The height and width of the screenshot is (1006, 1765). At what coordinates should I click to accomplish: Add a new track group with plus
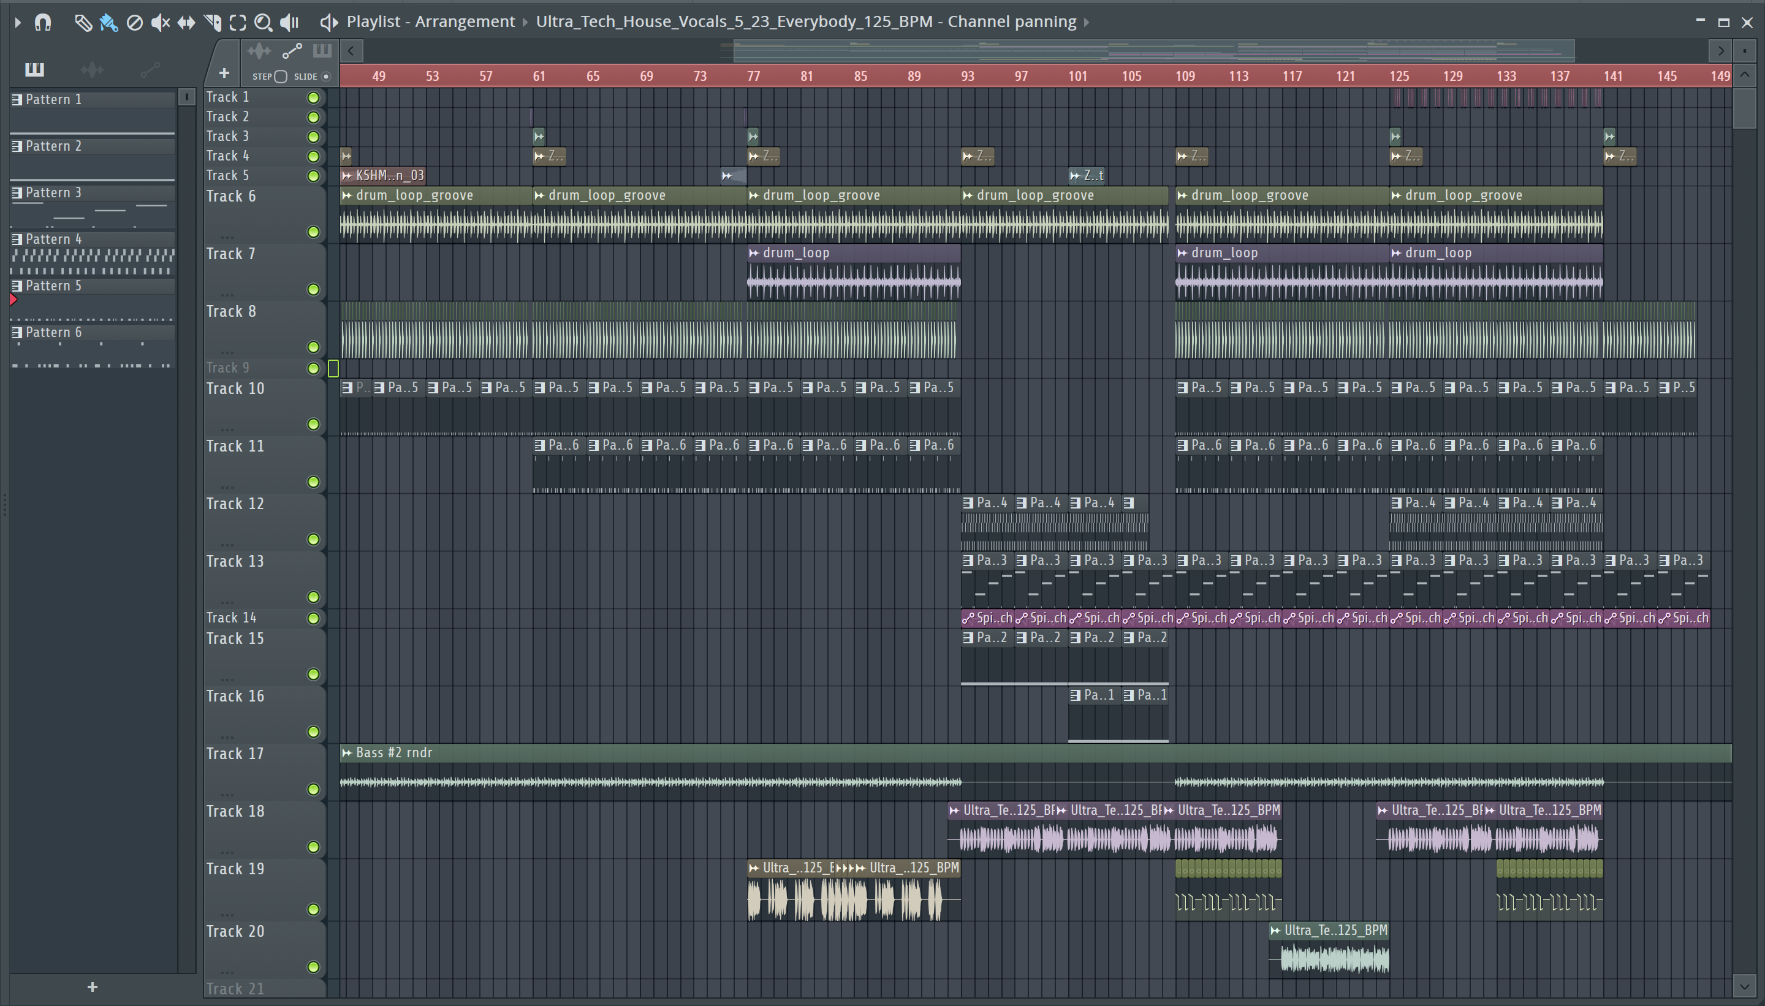tap(224, 72)
